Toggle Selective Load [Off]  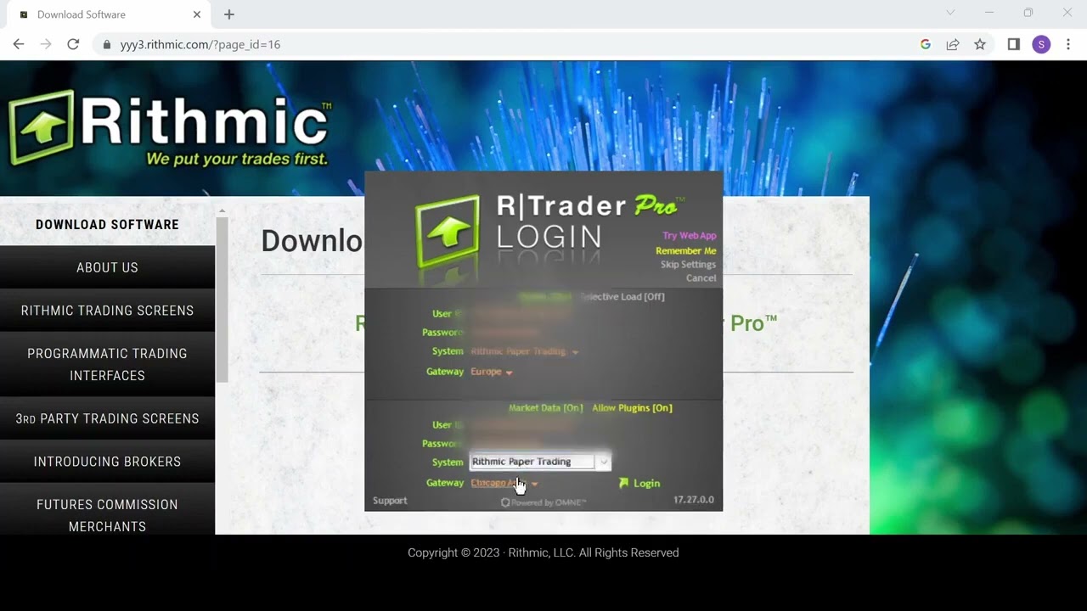coord(622,296)
